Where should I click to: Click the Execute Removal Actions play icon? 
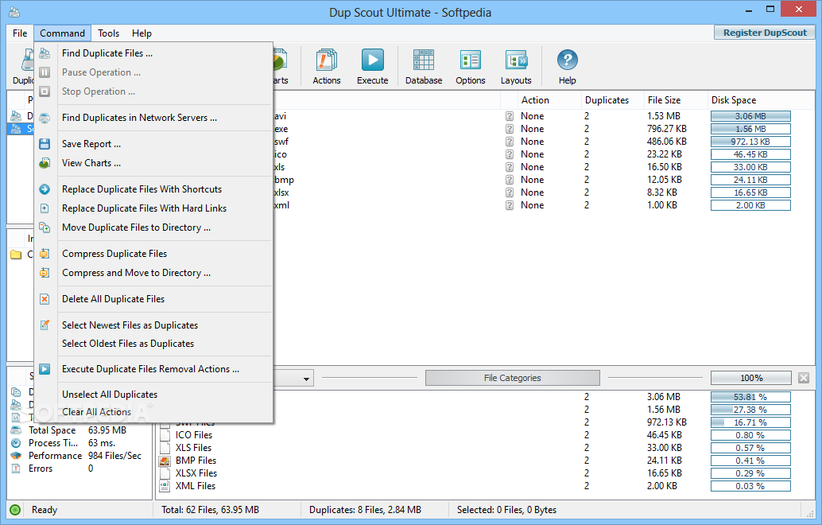[45, 369]
